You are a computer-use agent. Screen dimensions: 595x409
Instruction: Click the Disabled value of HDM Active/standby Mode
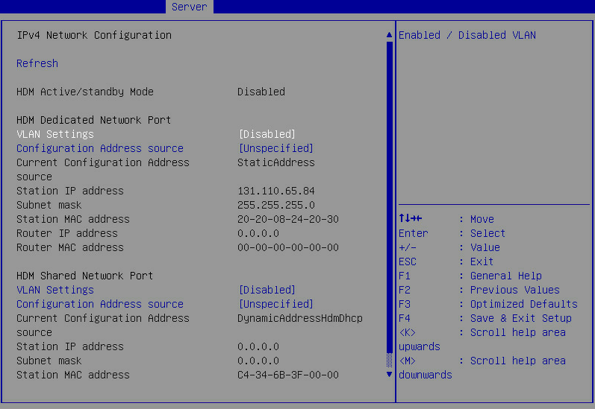[261, 92]
